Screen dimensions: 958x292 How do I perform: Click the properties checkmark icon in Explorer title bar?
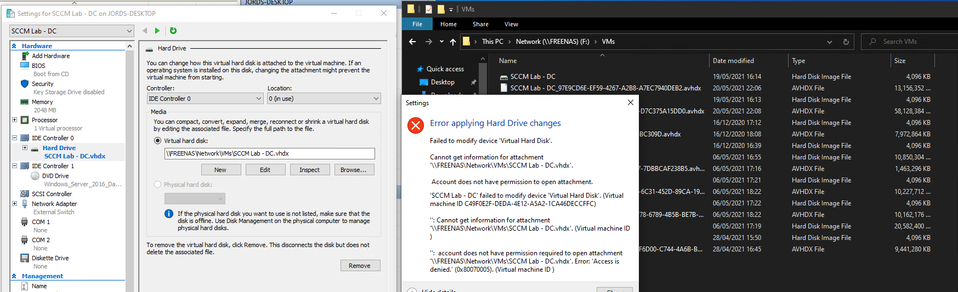pos(429,9)
